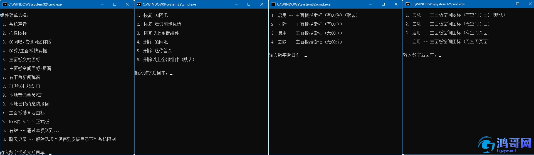Image resolution: width=534 pixels, height=155 pixels.
Task: Click cmd icon of the 组件菜单选择 window
Action: point(4,4)
